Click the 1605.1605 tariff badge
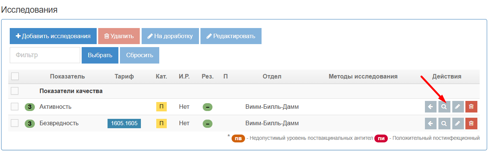 tap(124, 123)
